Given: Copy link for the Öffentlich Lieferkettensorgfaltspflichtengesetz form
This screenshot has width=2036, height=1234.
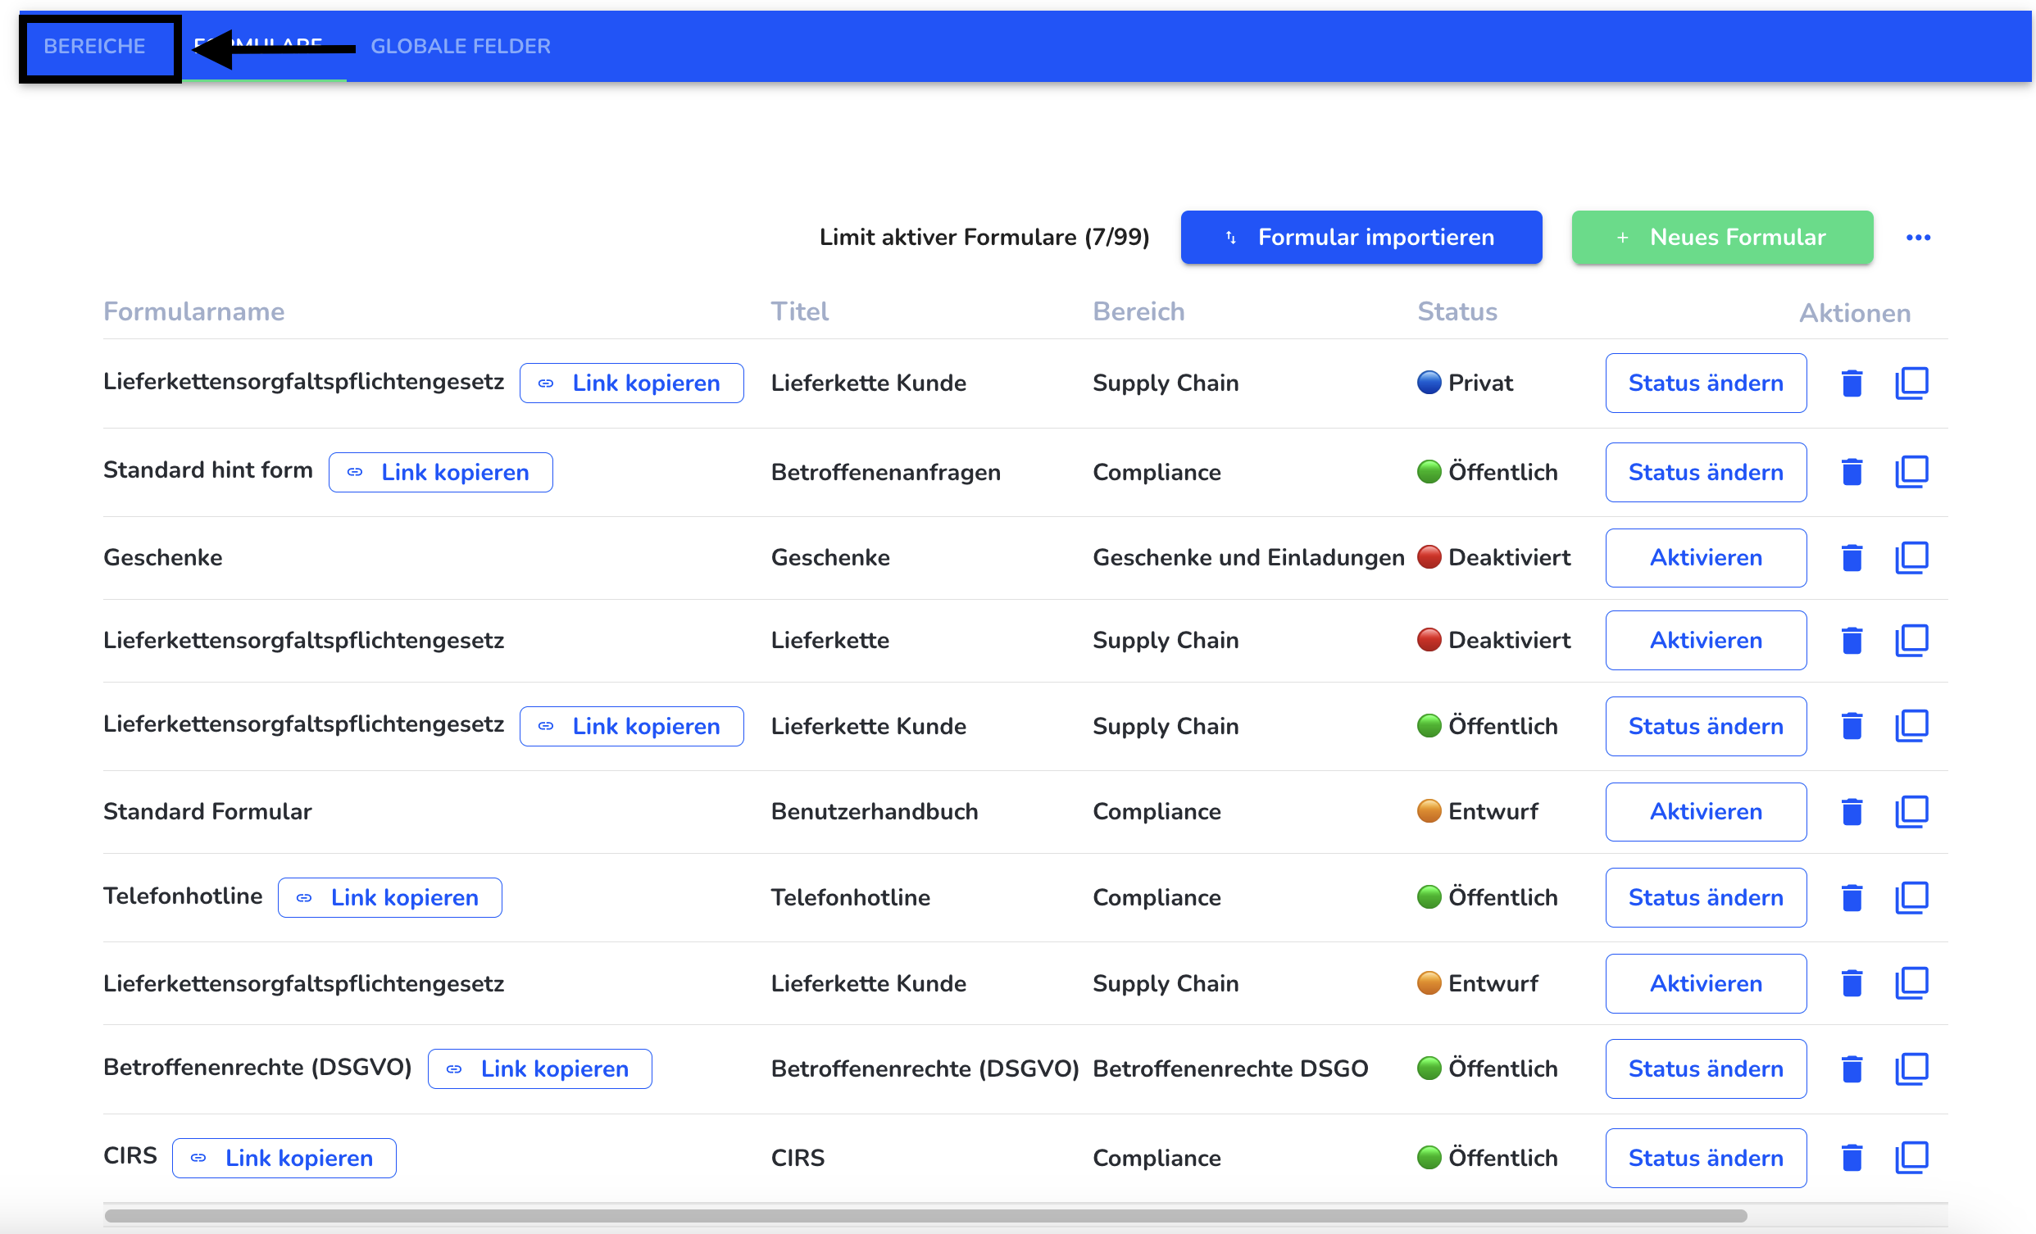Looking at the screenshot, I should coord(631,727).
